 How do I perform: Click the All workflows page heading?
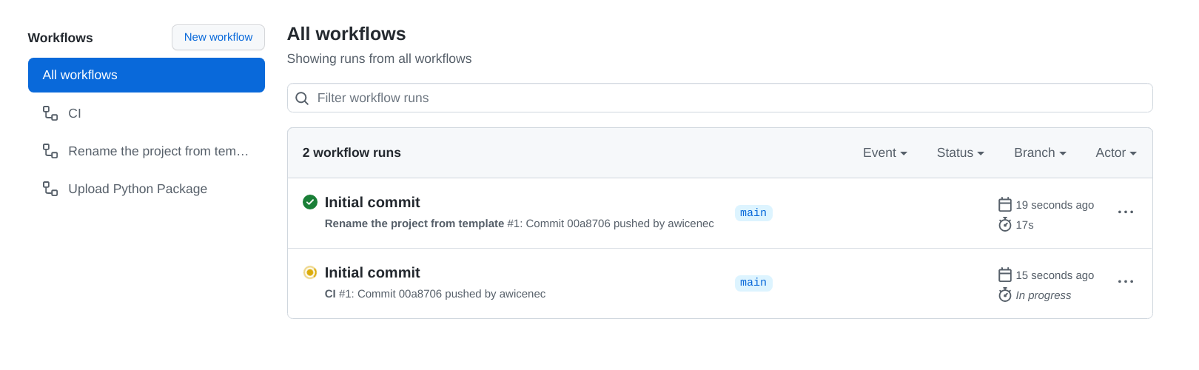(346, 34)
